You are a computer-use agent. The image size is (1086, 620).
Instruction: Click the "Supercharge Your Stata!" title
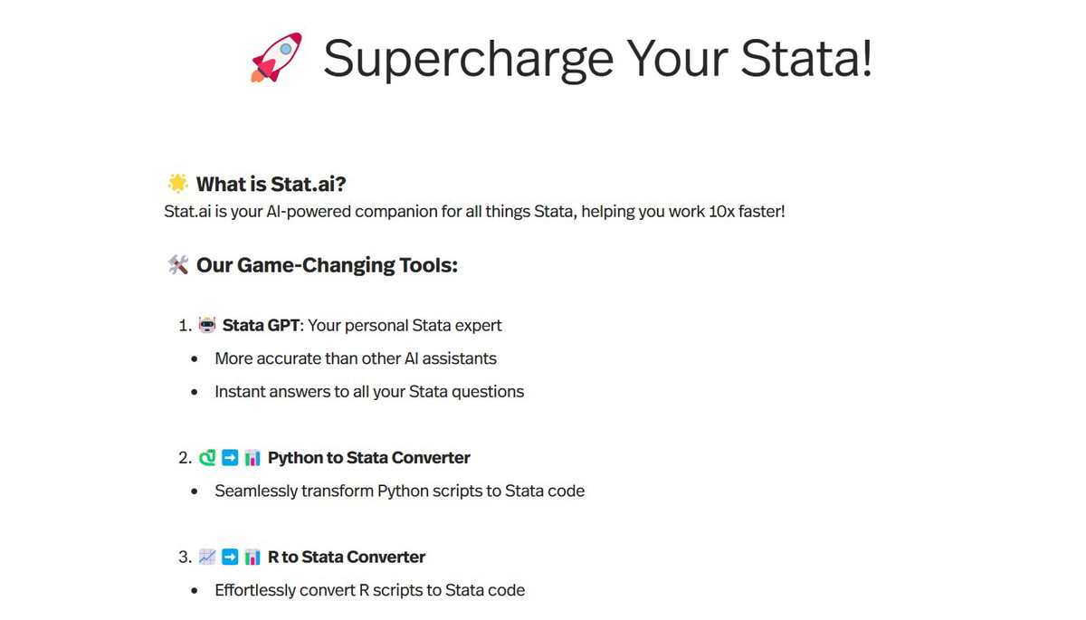pyautogui.click(x=597, y=59)
